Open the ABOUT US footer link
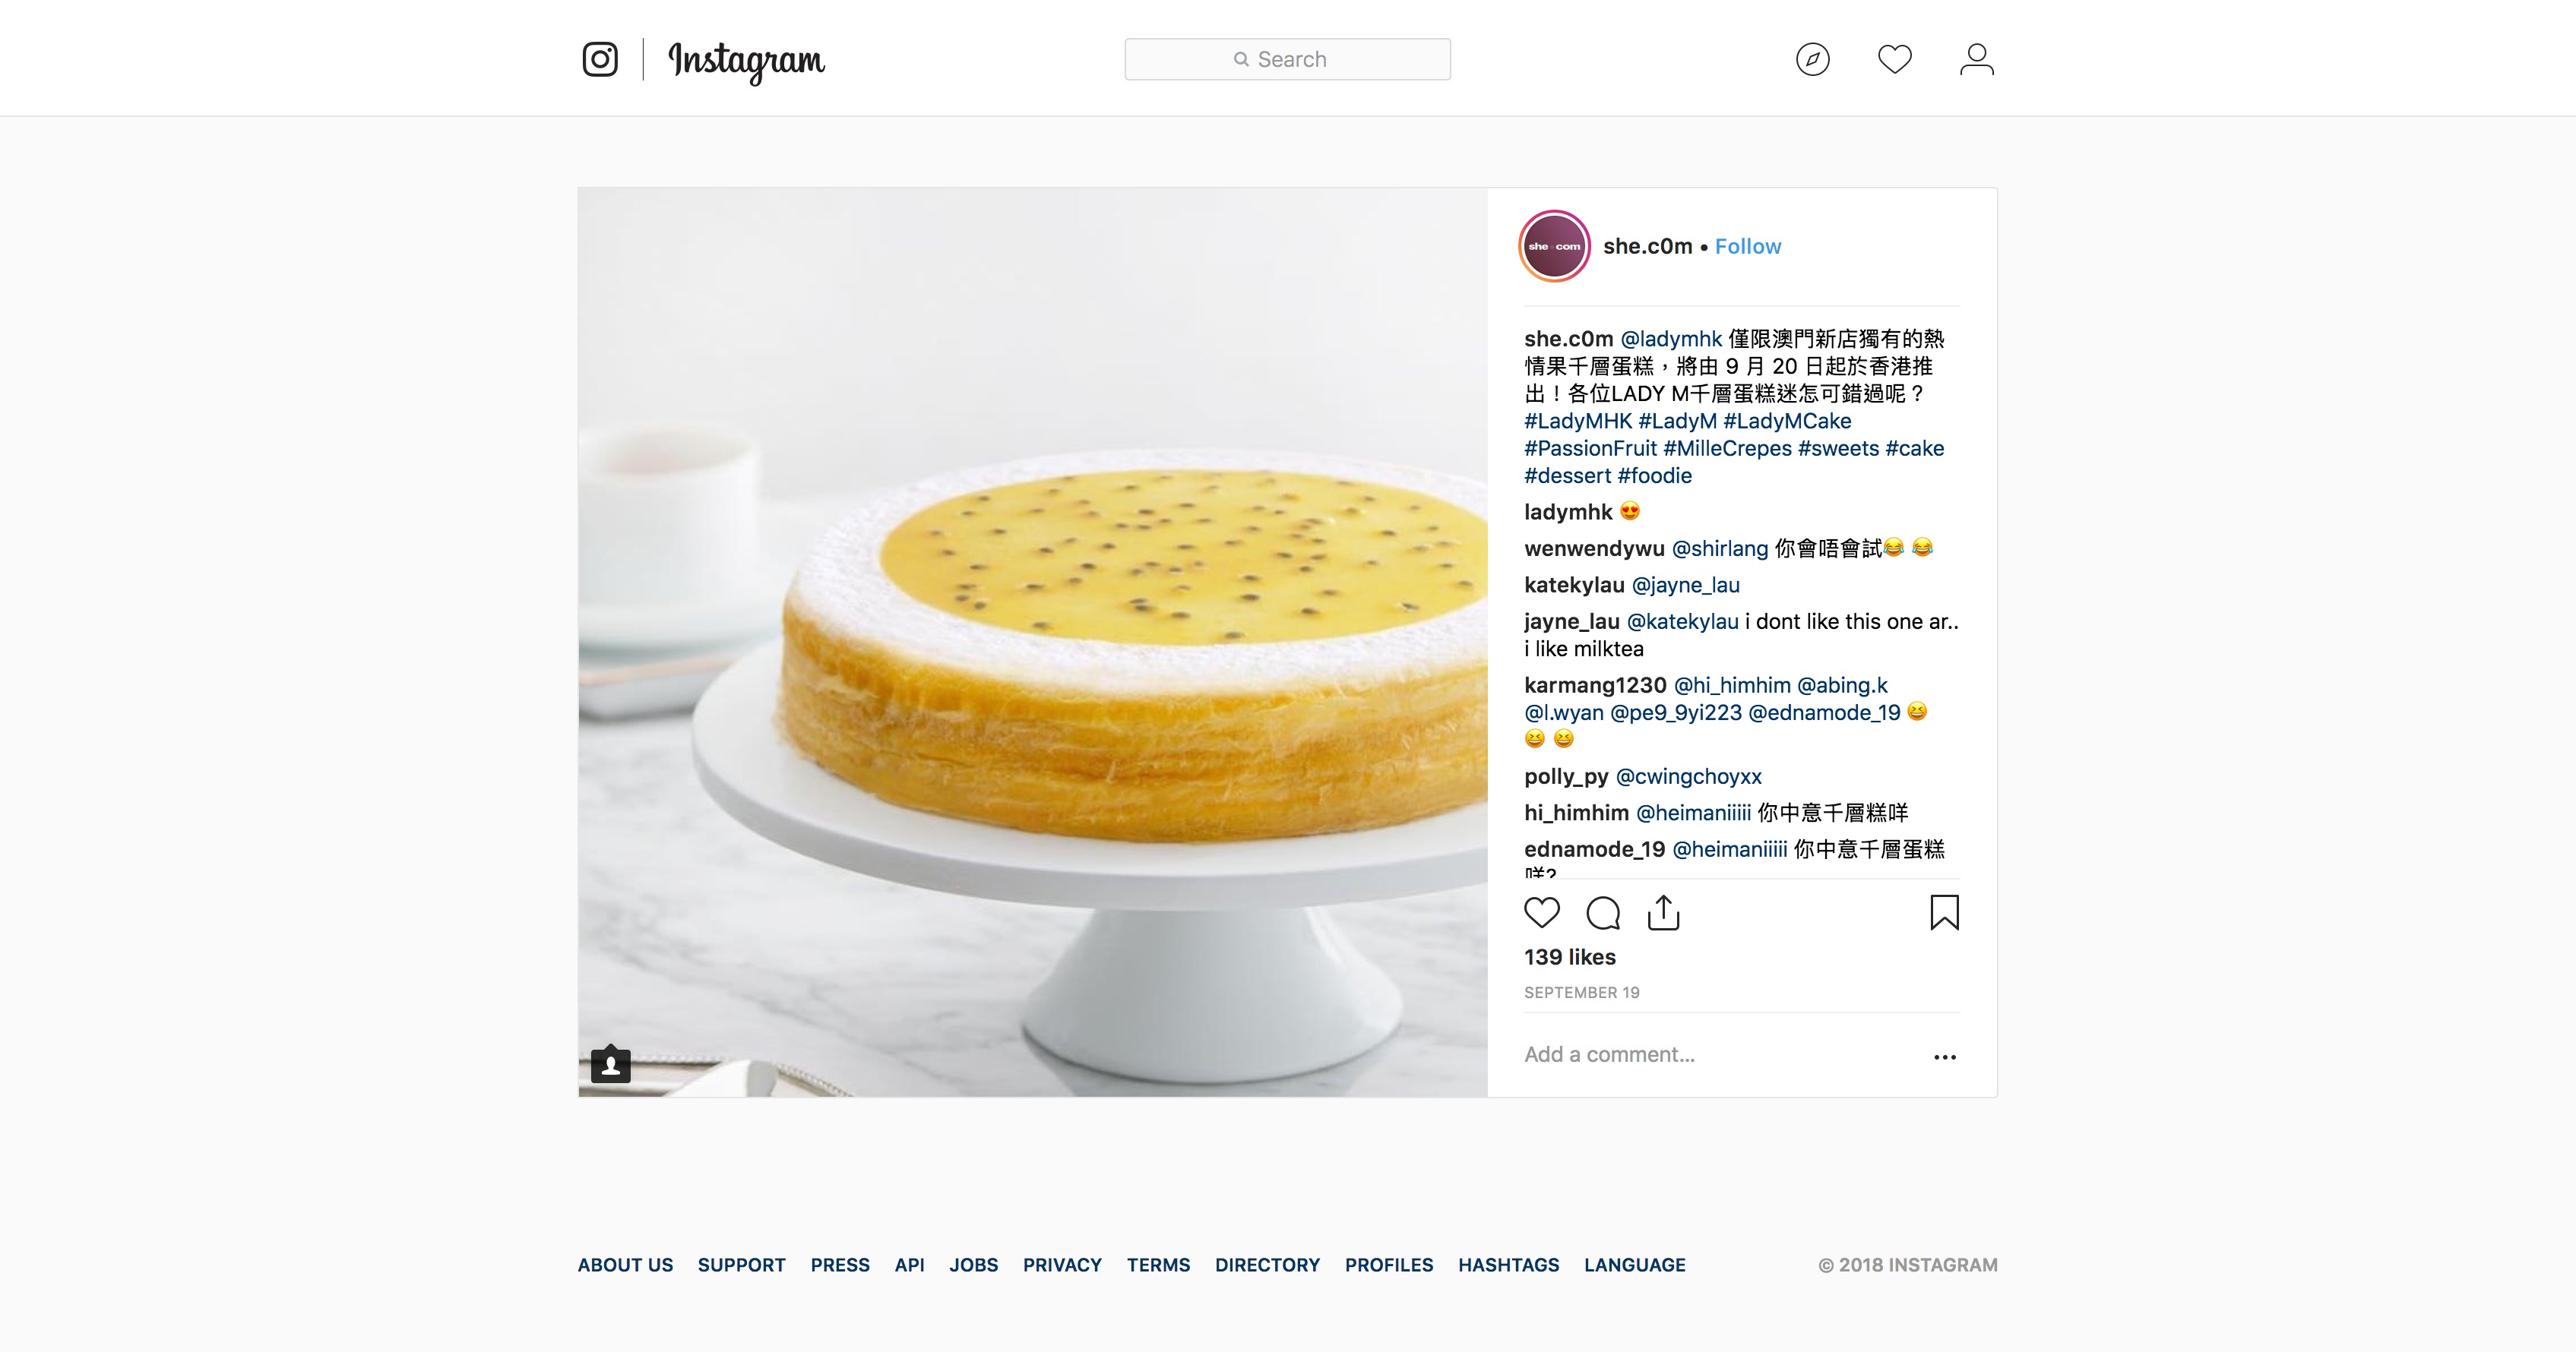Screen dimensions: 2576x1352 625,1265
